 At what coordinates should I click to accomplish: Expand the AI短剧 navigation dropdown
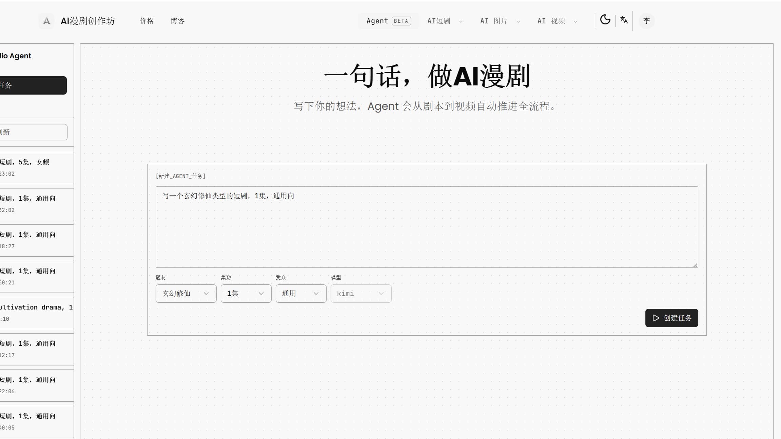point(444,21)
